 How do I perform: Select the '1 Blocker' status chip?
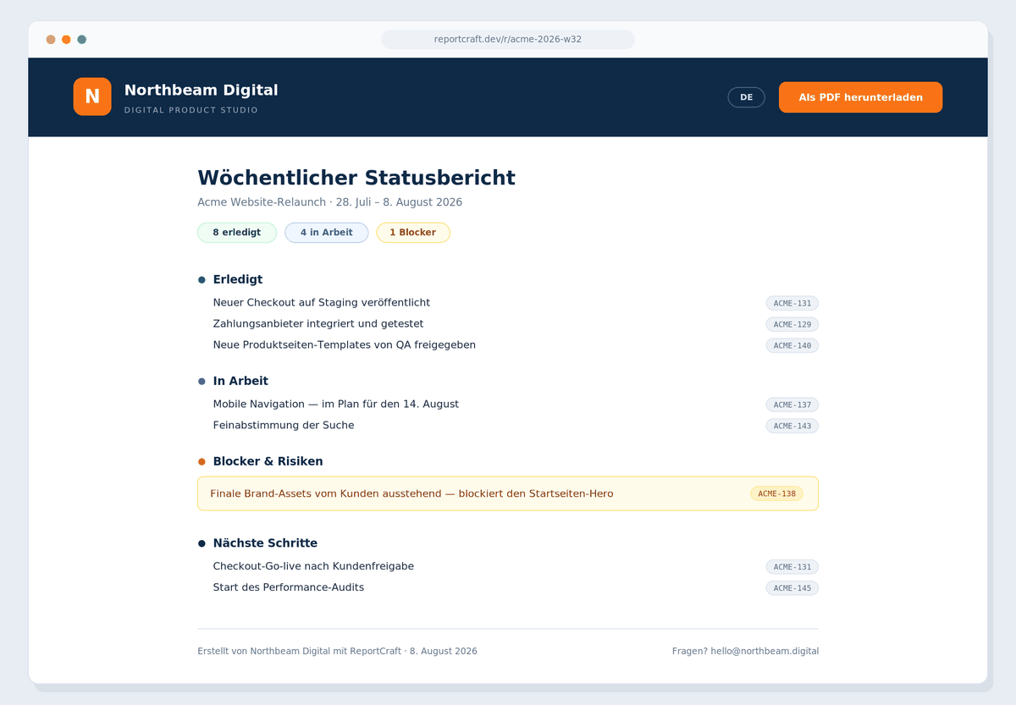413,233
